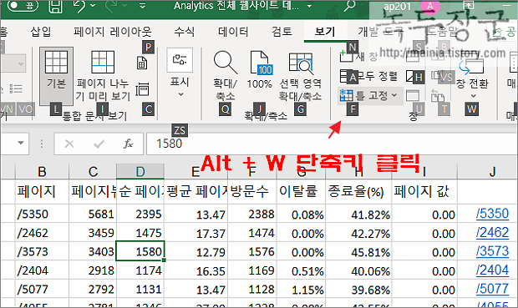Select the 보기 tab

325,32
